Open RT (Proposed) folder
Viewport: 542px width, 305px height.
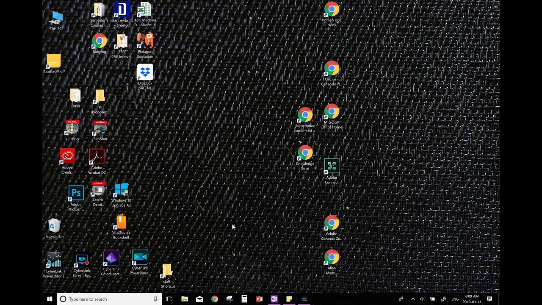point(100,102)
